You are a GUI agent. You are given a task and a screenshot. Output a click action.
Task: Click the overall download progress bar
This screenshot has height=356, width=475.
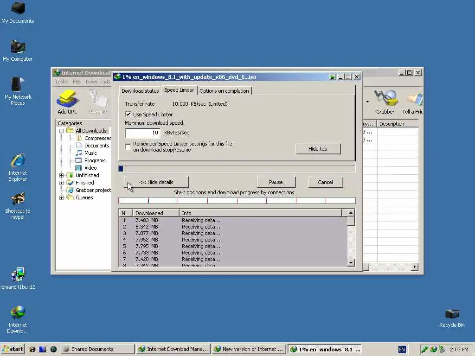point(237,169)
